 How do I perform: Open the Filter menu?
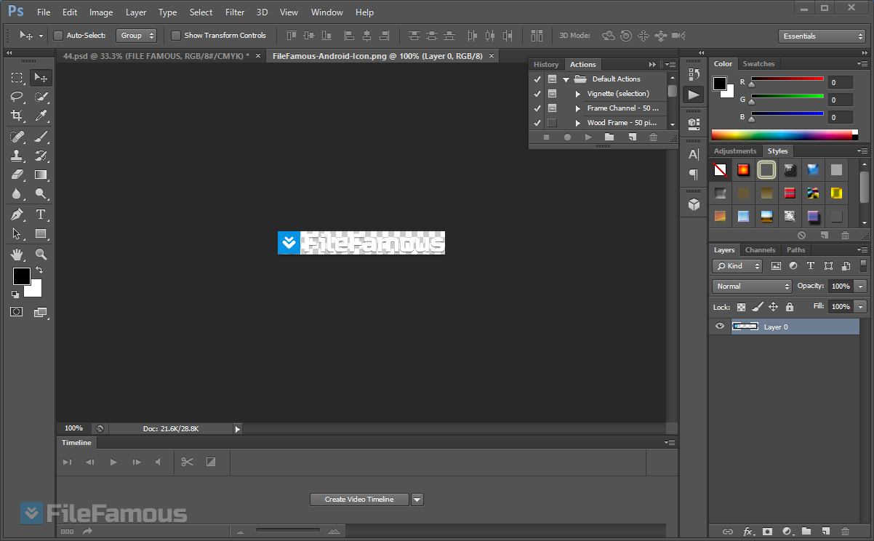(x=235, y=12)
